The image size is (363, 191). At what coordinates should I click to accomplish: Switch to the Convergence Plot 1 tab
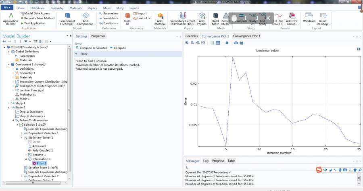246,36
